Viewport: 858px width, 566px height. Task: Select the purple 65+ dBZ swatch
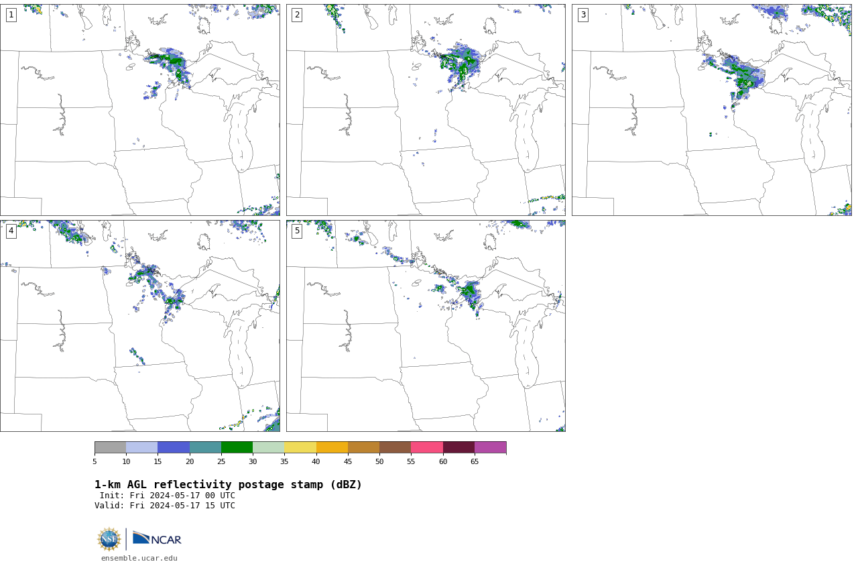[490, 447]
